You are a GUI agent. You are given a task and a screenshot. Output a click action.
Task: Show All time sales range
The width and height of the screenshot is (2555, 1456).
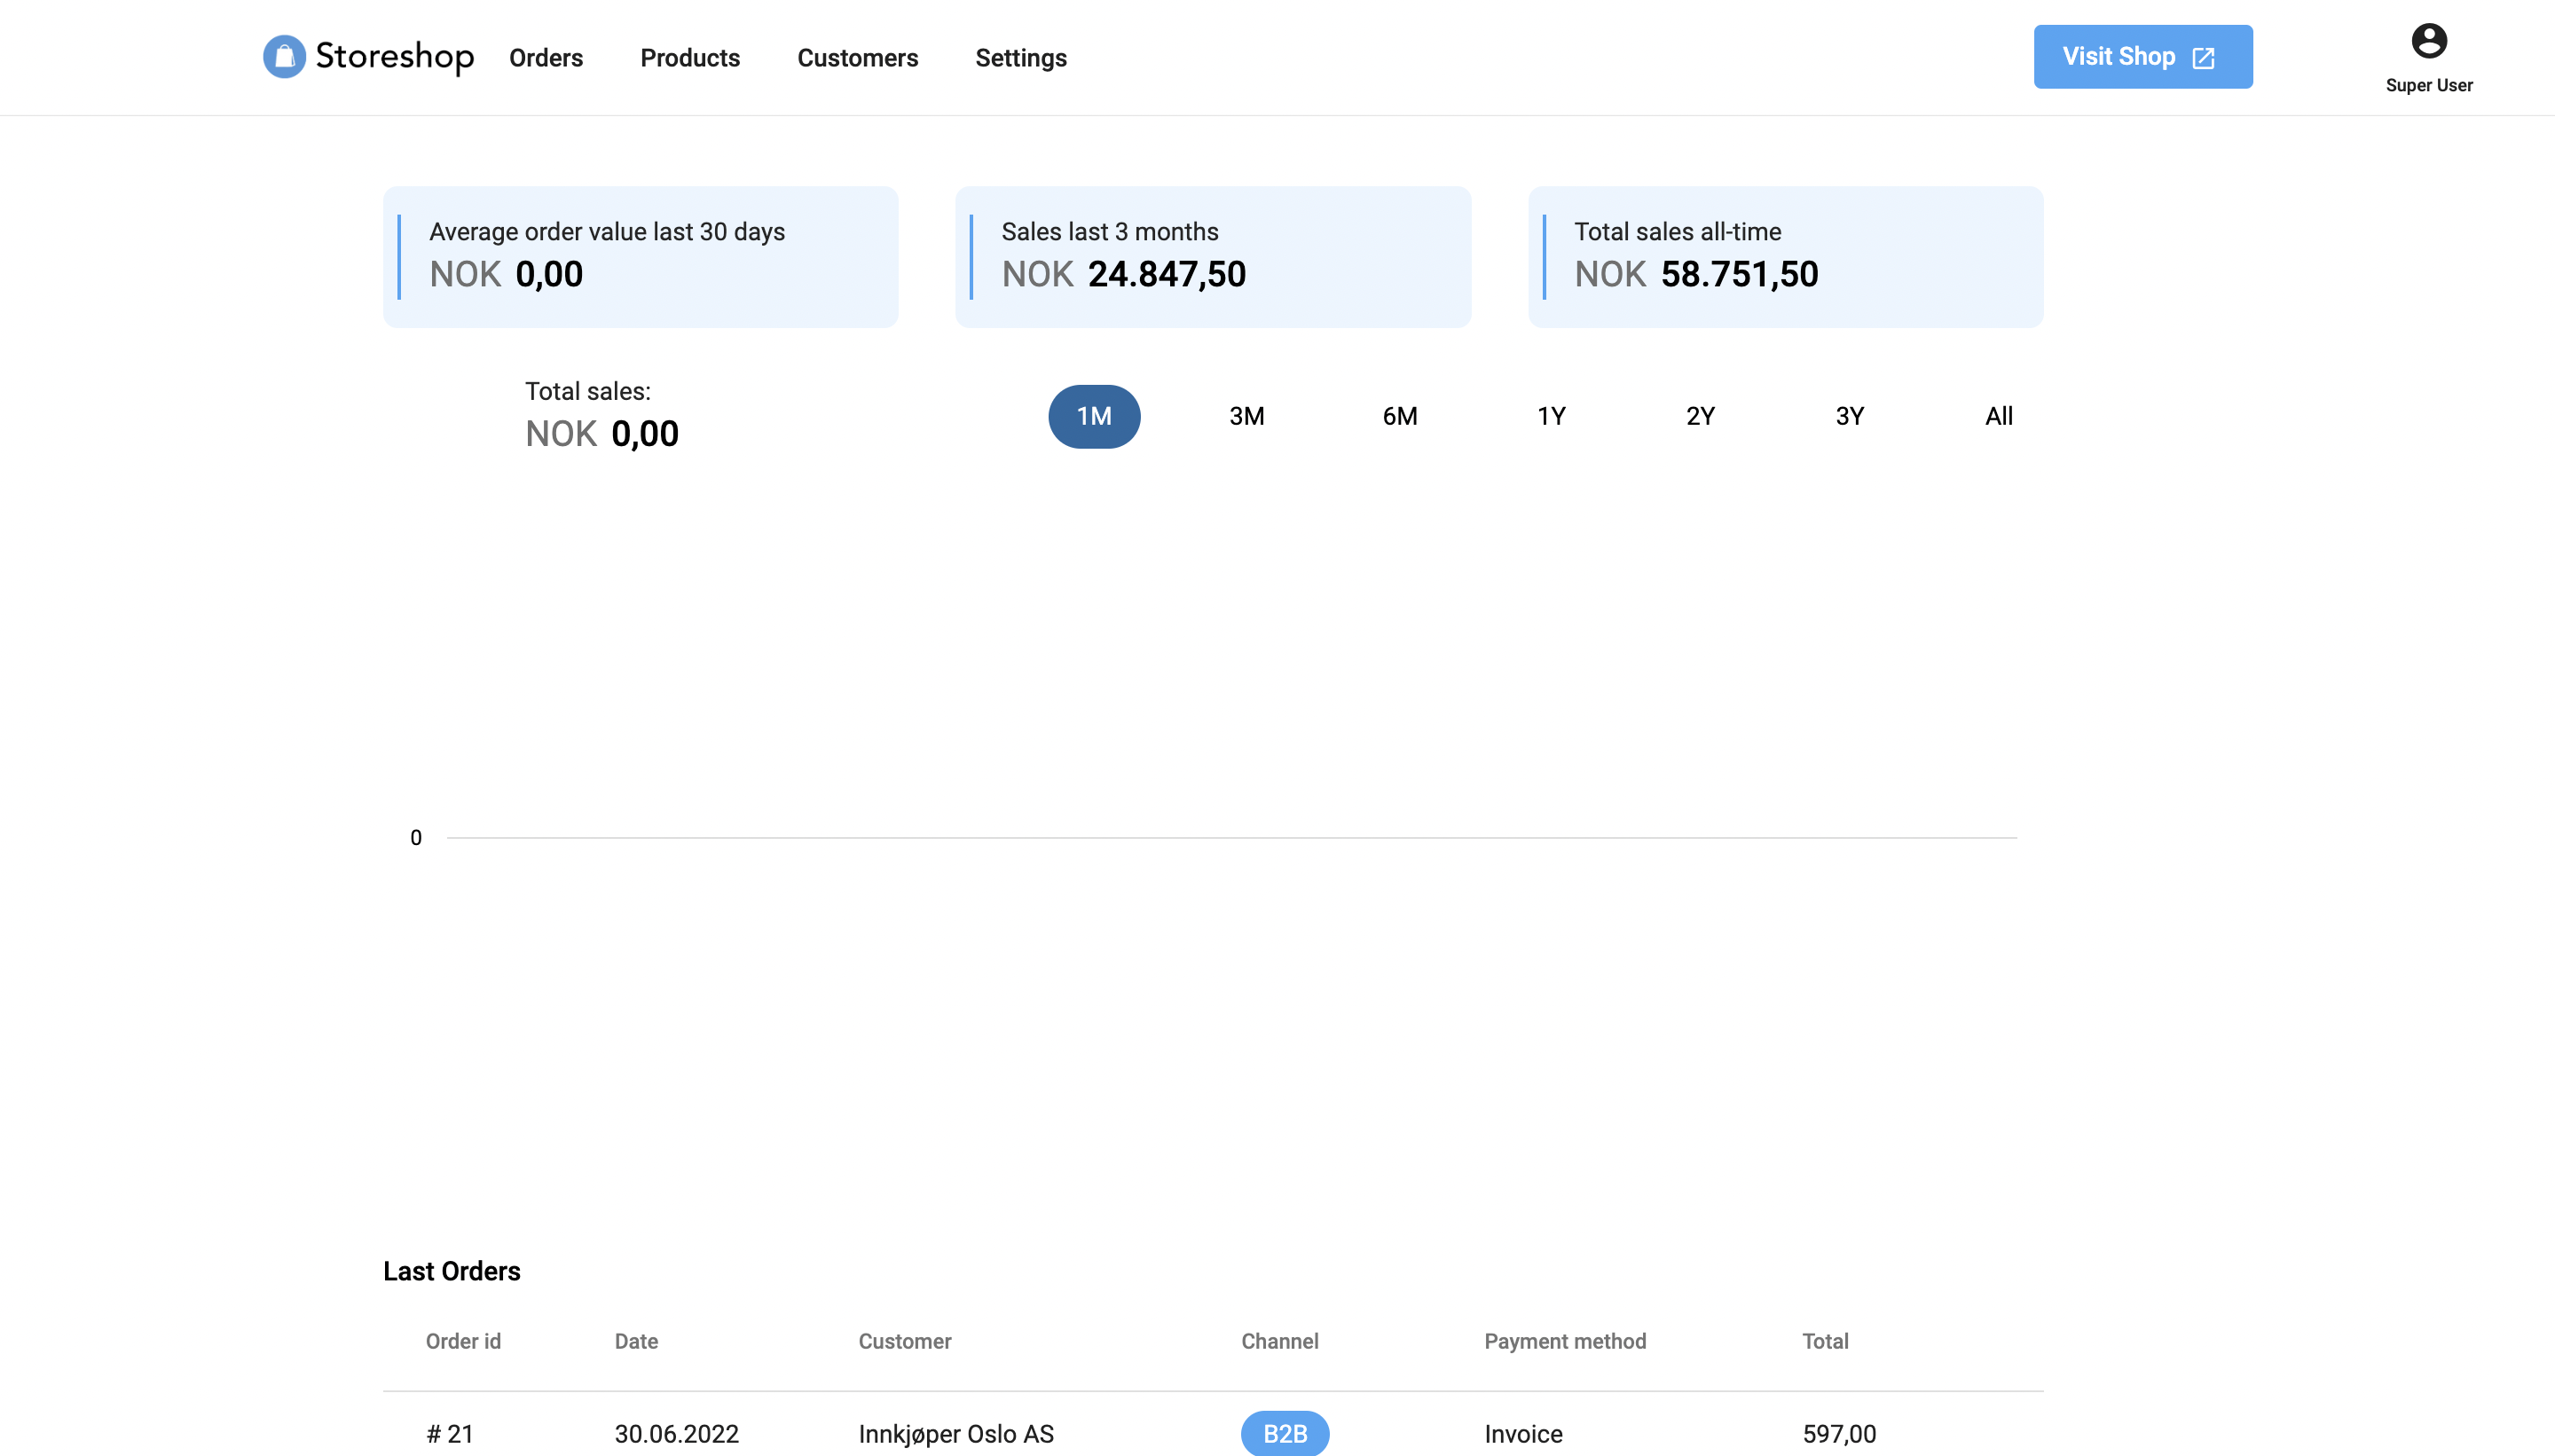pyautogui.click(x=1998, y=416)
